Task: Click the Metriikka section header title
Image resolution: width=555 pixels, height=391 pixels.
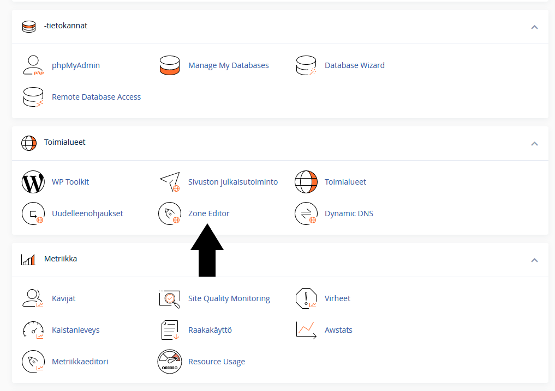Action: [x=61, y=259]
